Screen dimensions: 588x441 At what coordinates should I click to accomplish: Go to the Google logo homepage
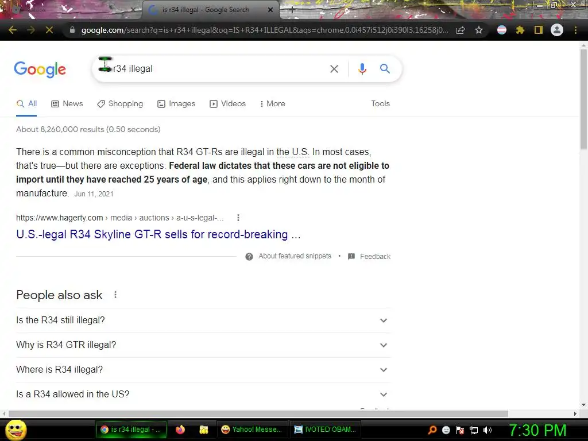click(x=40, y=69)
